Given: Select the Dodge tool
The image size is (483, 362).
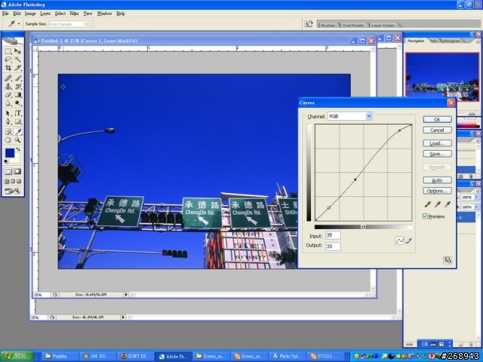Looking at the screenshot, I should coord(18,103).
